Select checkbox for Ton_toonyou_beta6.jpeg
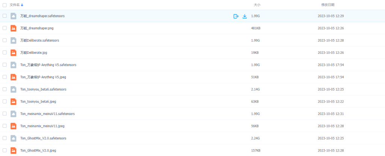This screenshot has height=156, width=385. pyautogui.click(x=5, y=101)
